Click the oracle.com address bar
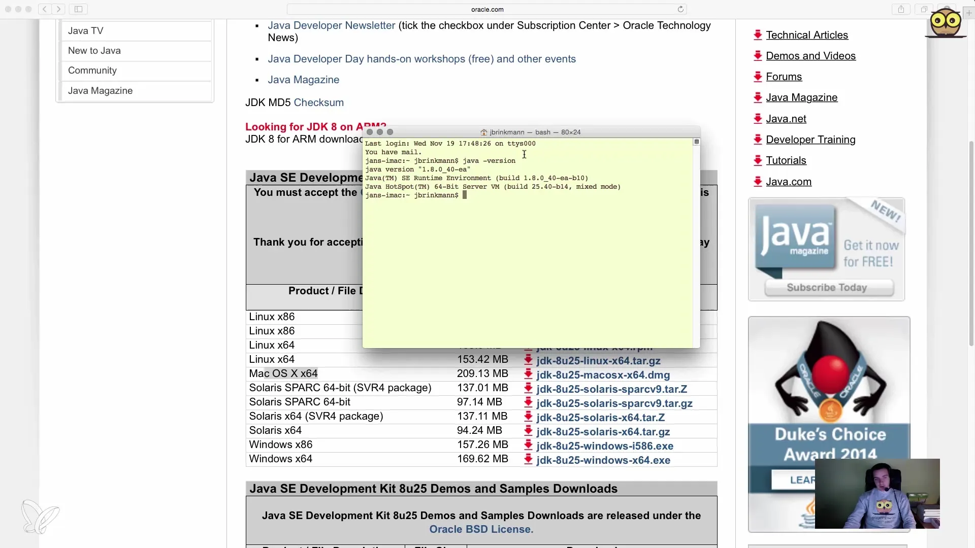The height and width of the screenshot is (548, 975). [x=487, y=9]
